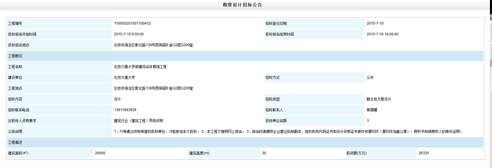Viewport: 492px width, 168px height.
Task: Click the building height value 30
Action: pyautogui.click(x=264, y=153)
